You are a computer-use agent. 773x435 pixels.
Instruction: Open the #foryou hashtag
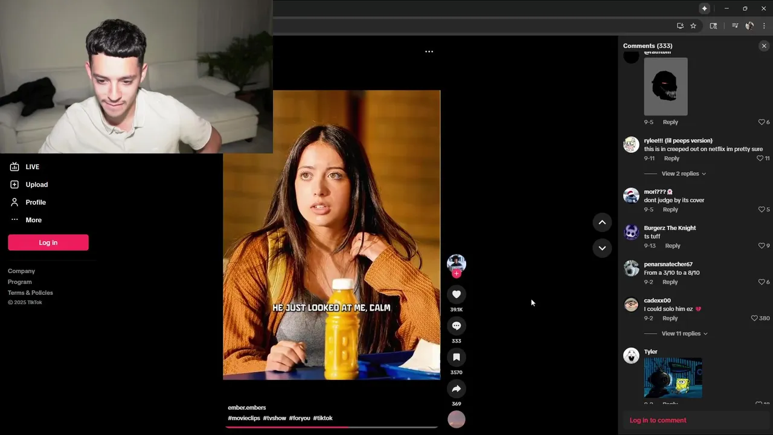click(300, 418)
